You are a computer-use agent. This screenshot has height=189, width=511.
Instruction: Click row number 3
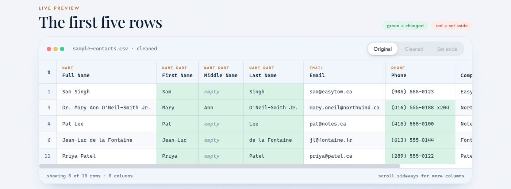tap(48, 108)
